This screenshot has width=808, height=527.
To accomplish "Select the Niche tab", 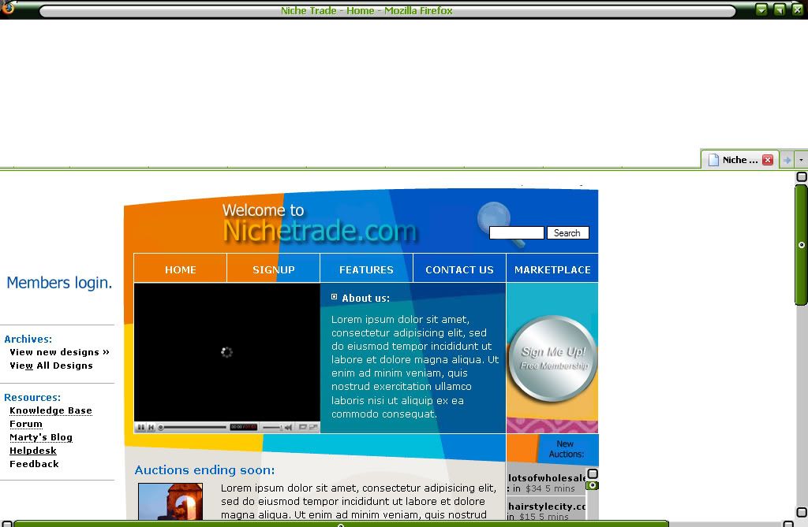I will click(739, 160).
